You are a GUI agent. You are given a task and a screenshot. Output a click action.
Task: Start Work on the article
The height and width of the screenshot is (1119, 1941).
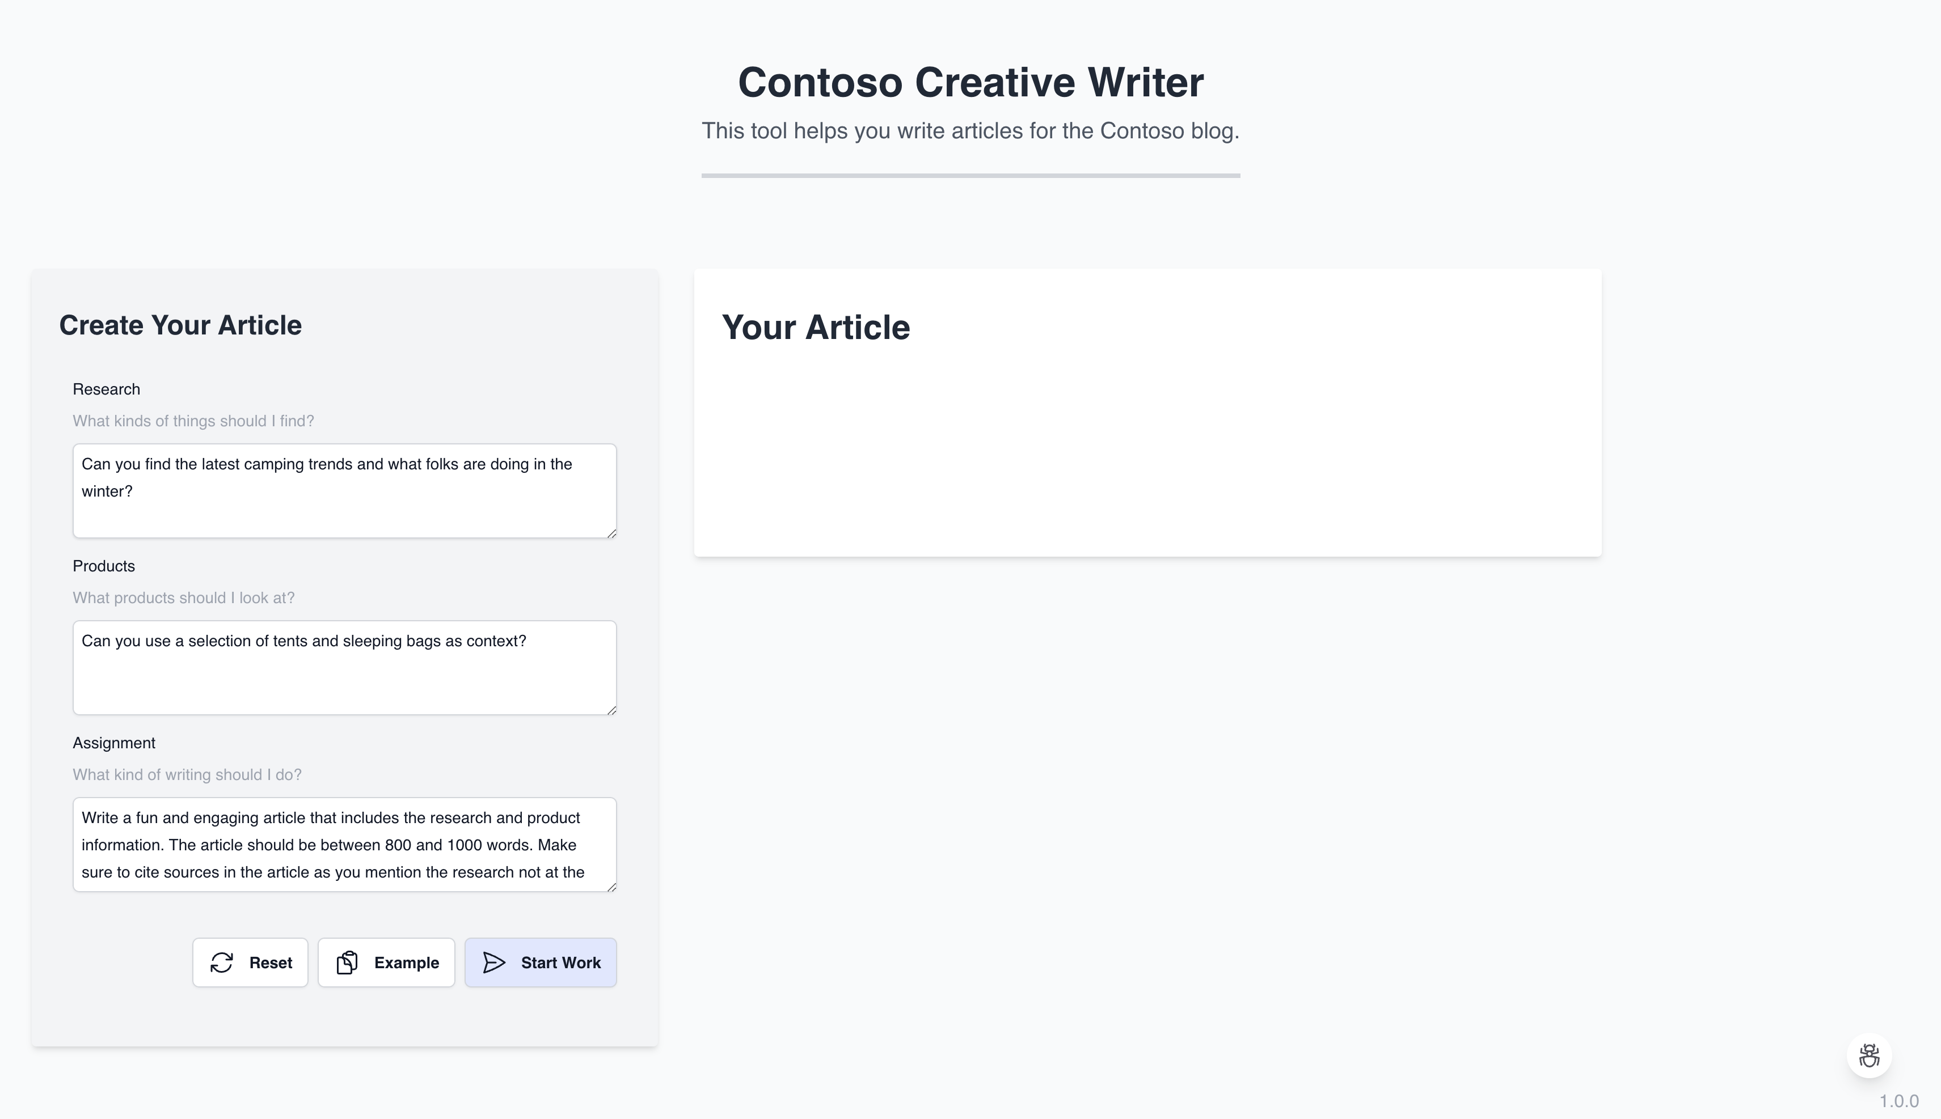(x=541, y=962)
